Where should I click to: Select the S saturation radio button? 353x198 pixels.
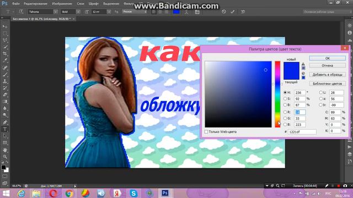pos(285,99)
